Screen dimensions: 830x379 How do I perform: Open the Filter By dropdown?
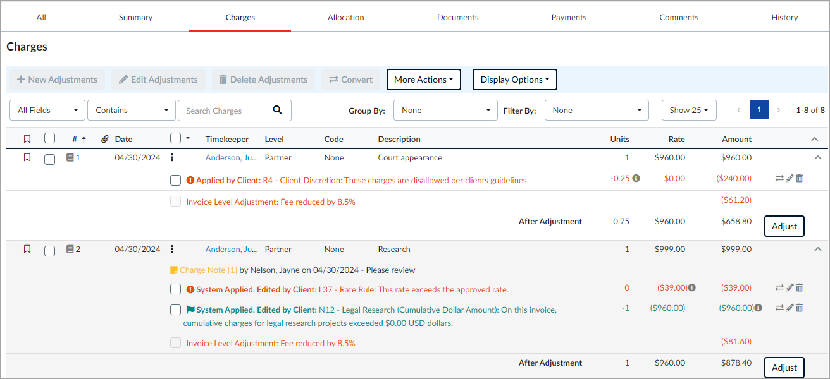pyautogui.click(x=597, y=110)
